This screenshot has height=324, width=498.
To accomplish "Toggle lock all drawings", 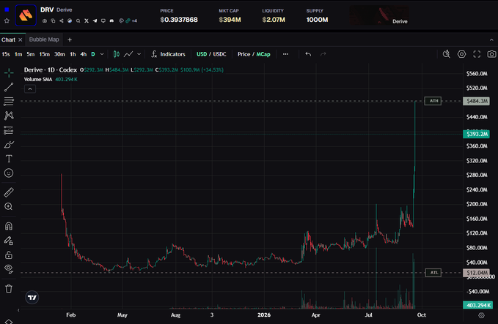I will pos(9,255).
